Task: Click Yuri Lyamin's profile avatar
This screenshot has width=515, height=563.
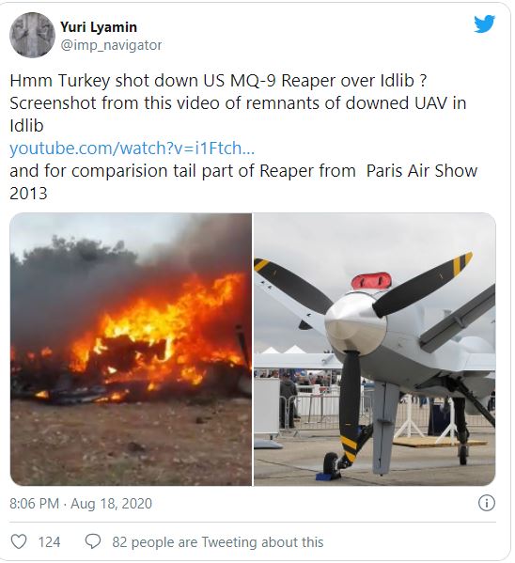Action: pos(32,35)
